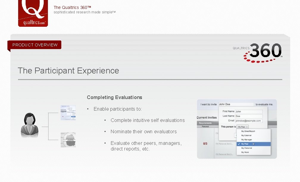Click the Qualtrics 360 logo graphic
Image resolution: width=300 pixels, height=182 pixels.
[257, 53]
